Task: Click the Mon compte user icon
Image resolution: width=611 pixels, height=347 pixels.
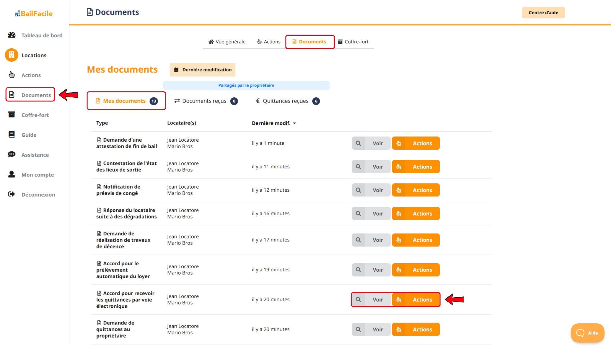Action: tap(11, 174)
